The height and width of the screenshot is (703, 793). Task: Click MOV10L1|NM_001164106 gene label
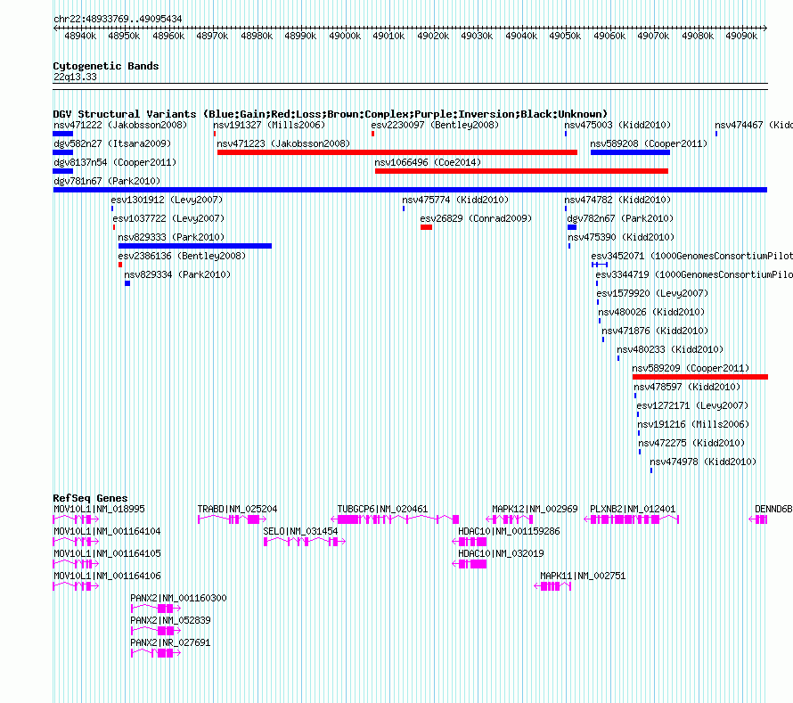107,576
